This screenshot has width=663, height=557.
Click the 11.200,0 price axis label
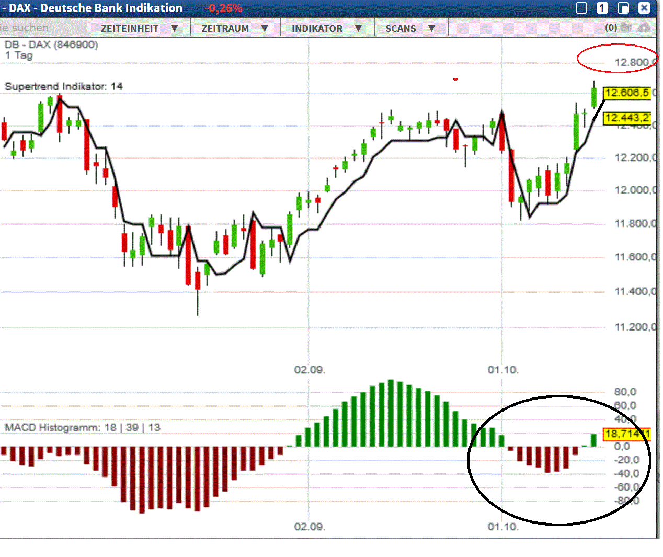click(x=635, y=327)
